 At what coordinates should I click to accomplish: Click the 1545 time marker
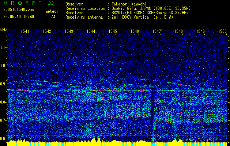click(113, 31)
